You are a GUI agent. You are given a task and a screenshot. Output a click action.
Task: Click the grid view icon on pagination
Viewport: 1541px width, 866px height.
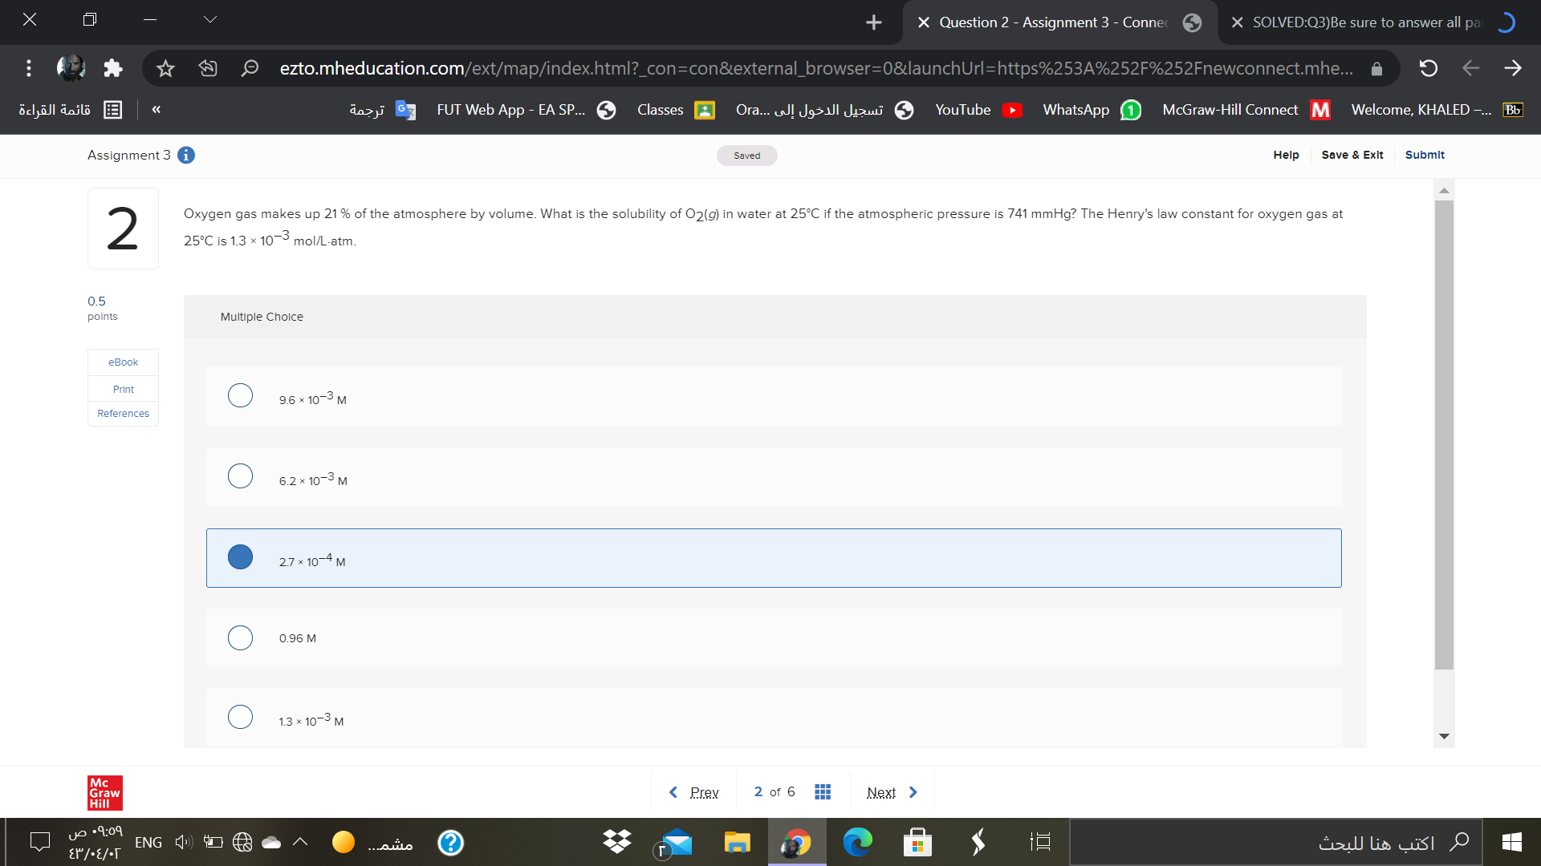click(x=823, y=791)
